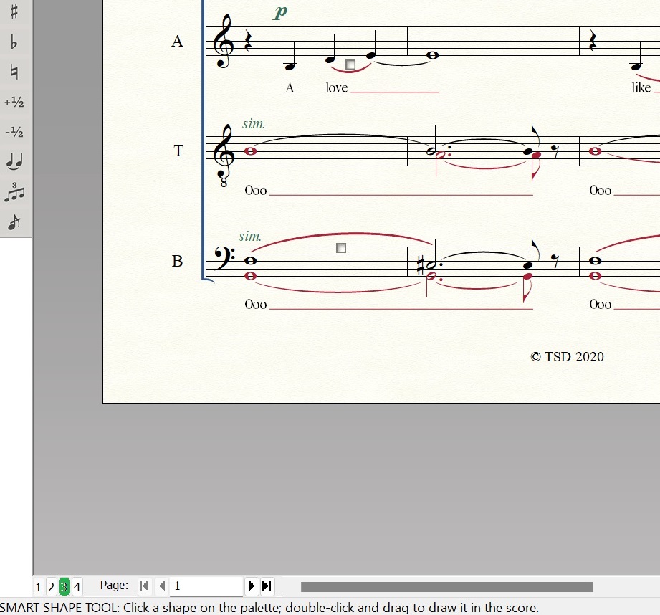Image resolution: width=660 pixels, height=615 pixels.
Task: Click the horizontal scrollbar thumb
Action: (446, 587)
